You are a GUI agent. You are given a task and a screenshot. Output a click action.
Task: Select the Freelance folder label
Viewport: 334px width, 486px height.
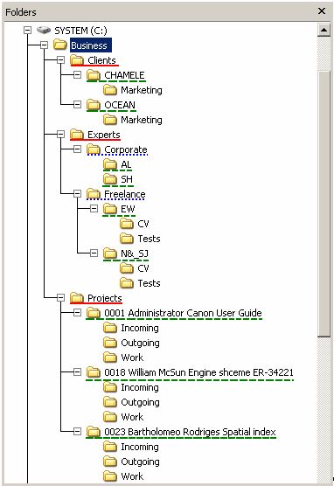coord(125,194)
